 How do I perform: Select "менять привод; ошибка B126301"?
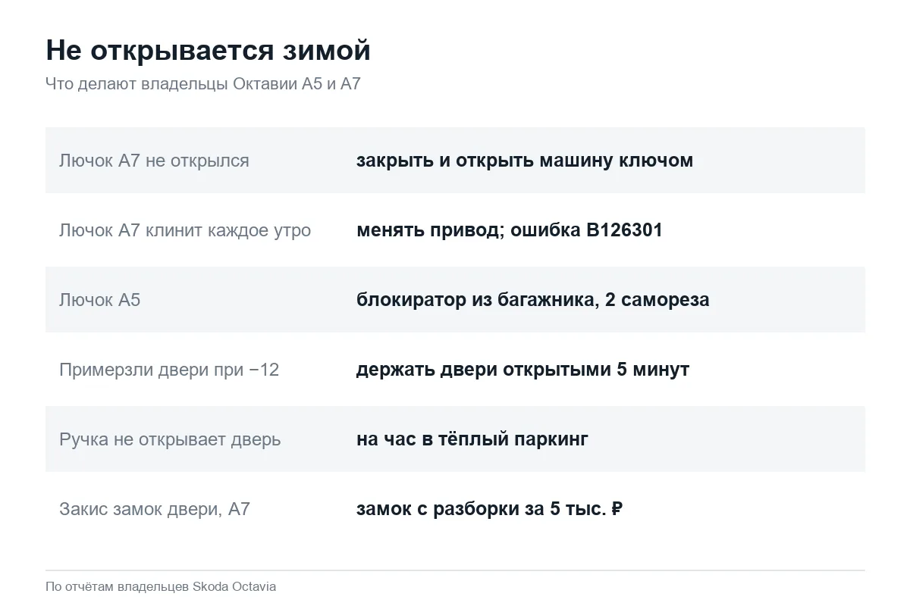click(510, 230)
